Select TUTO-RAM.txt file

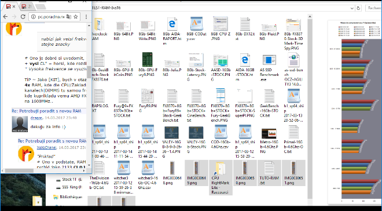(269, 173)
